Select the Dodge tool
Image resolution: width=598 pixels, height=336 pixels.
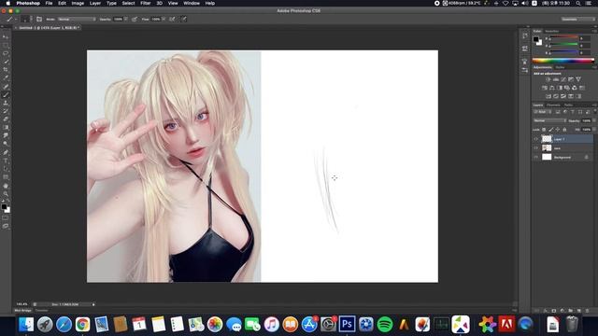[6, 144]
